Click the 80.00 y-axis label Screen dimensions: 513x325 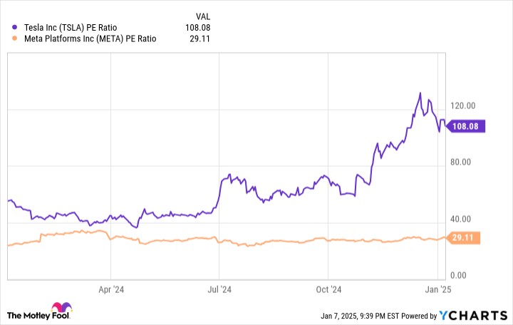click(x=460, y=162)
